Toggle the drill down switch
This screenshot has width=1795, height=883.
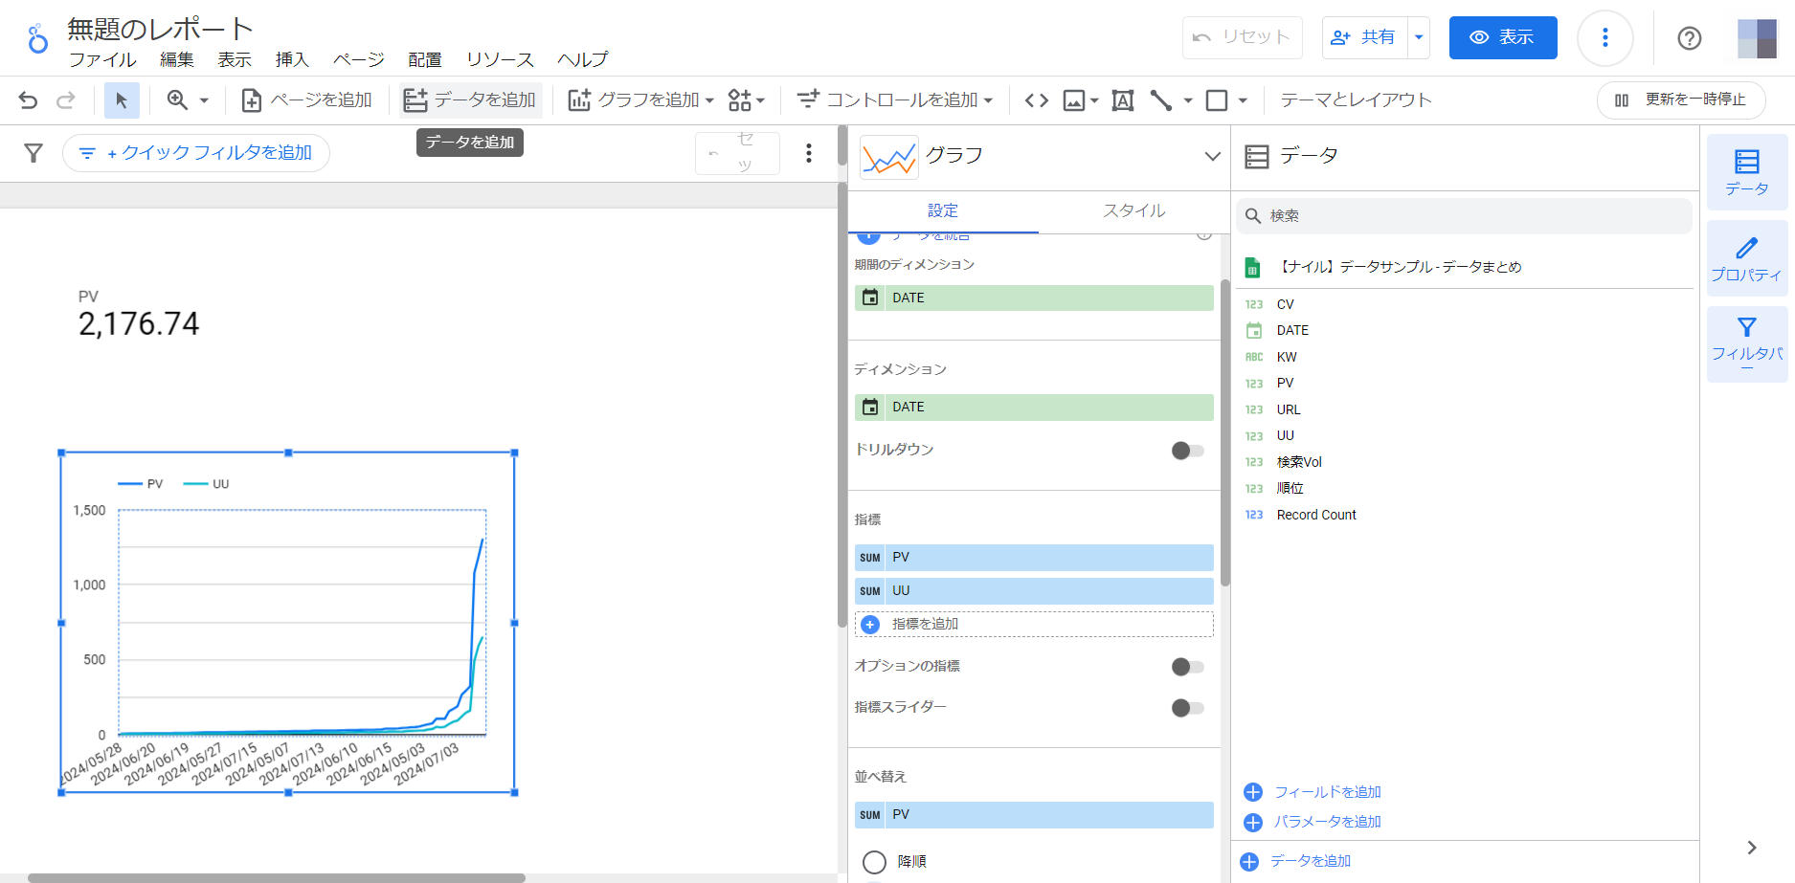click(1188, 450)
